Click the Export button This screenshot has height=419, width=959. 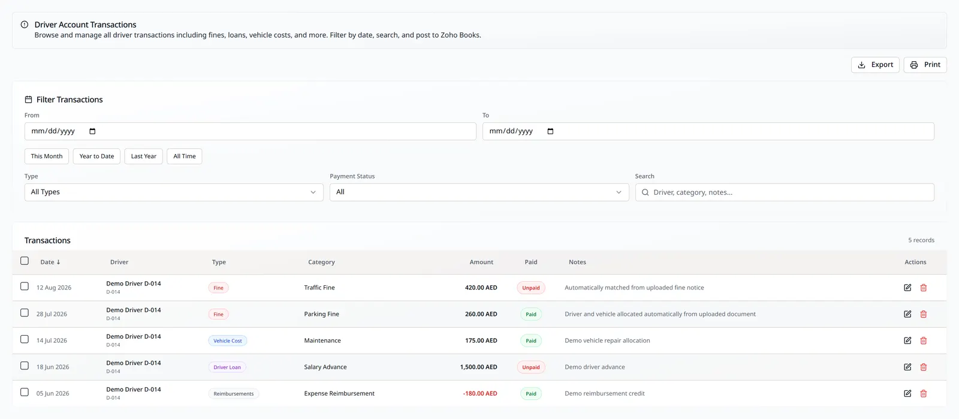(875, 65)
